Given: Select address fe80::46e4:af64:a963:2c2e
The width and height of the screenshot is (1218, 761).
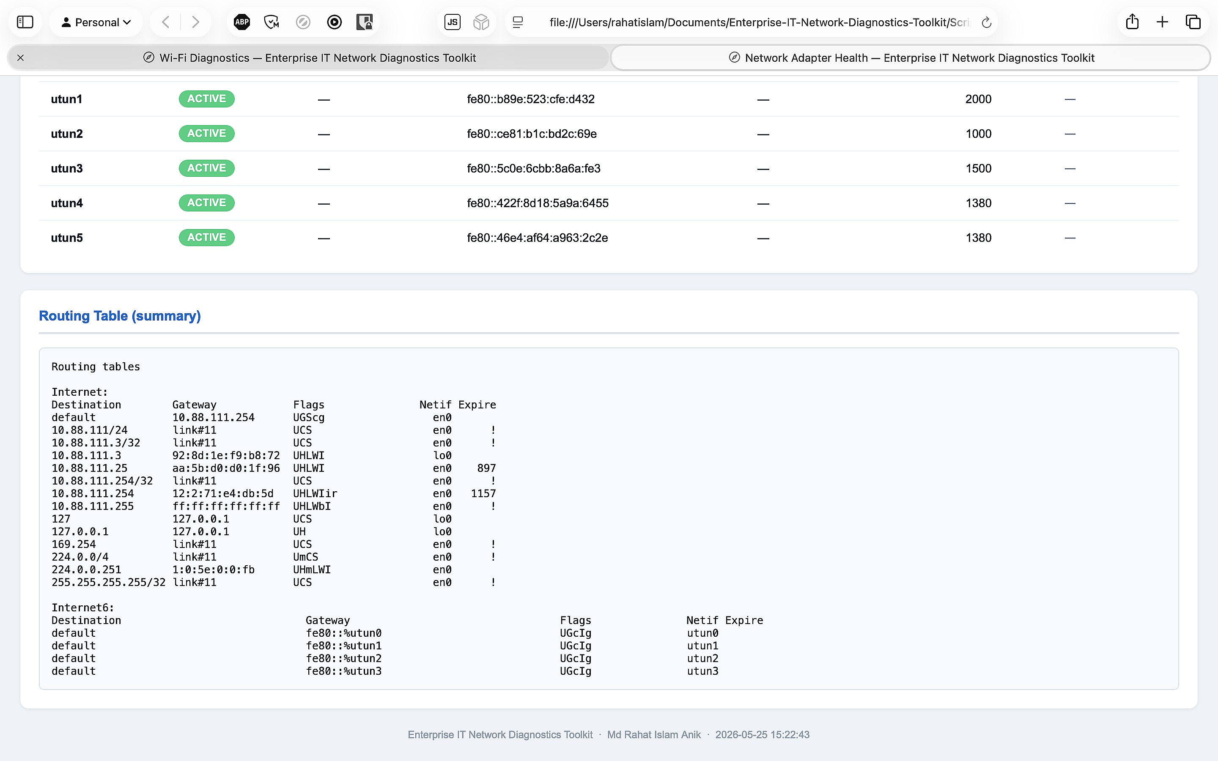Looking at the screenshot, I should (537, 238).
